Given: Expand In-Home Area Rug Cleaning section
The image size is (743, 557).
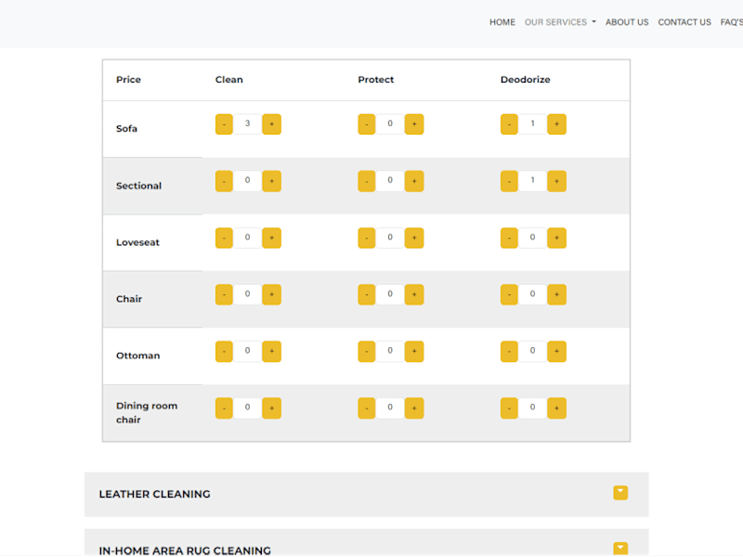Looking at the screenshot, I should (x=620, y=549).
